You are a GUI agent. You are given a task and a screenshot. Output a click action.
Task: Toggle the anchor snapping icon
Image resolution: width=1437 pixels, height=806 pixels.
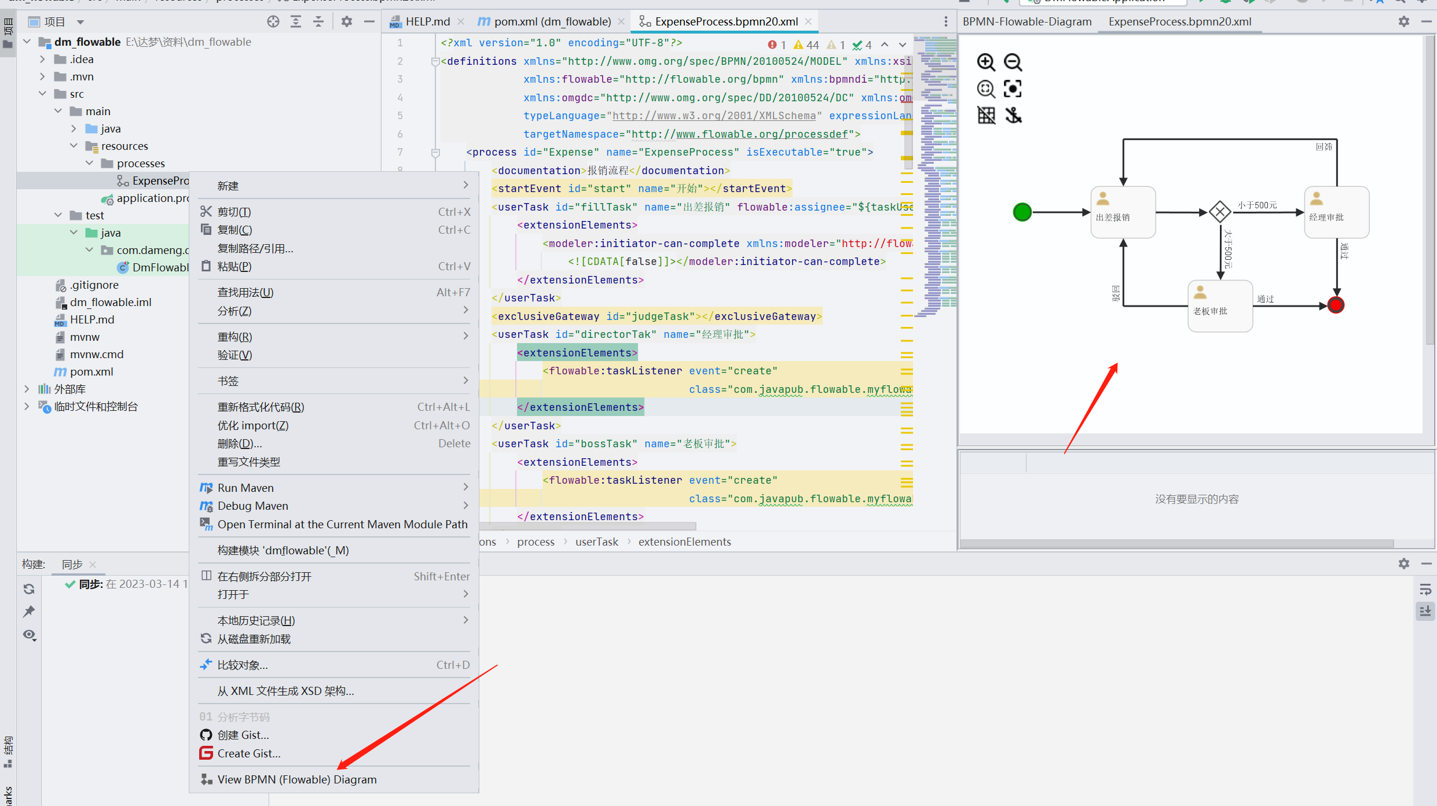click(x=1013, y=115)
